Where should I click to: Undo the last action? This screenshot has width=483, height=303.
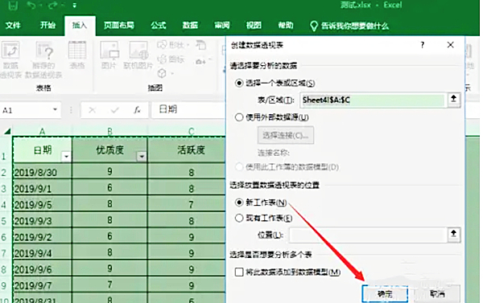(x=31, y=6)
